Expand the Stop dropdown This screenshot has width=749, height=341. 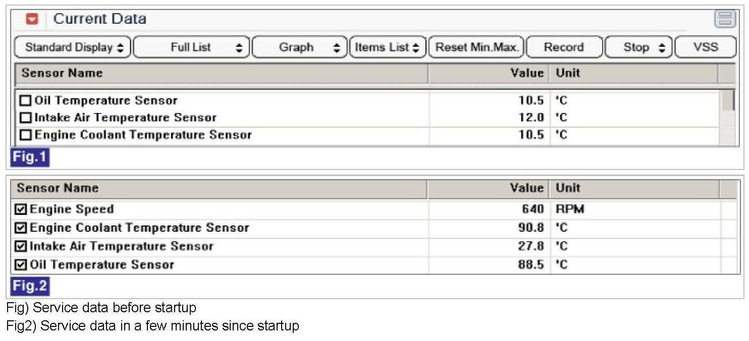pos(638,47)
